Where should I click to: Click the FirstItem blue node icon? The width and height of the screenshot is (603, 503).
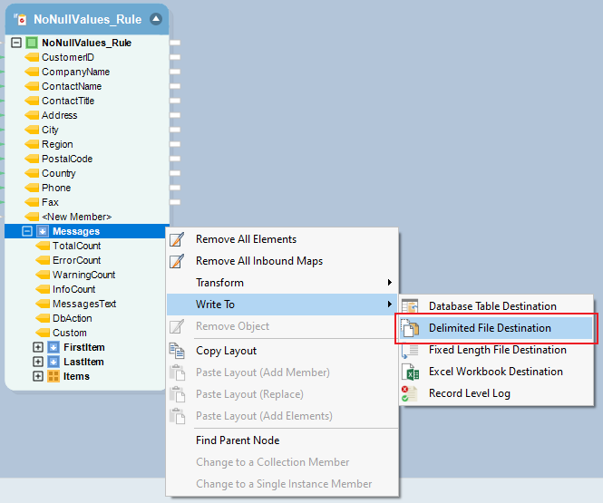click(53, 347)
